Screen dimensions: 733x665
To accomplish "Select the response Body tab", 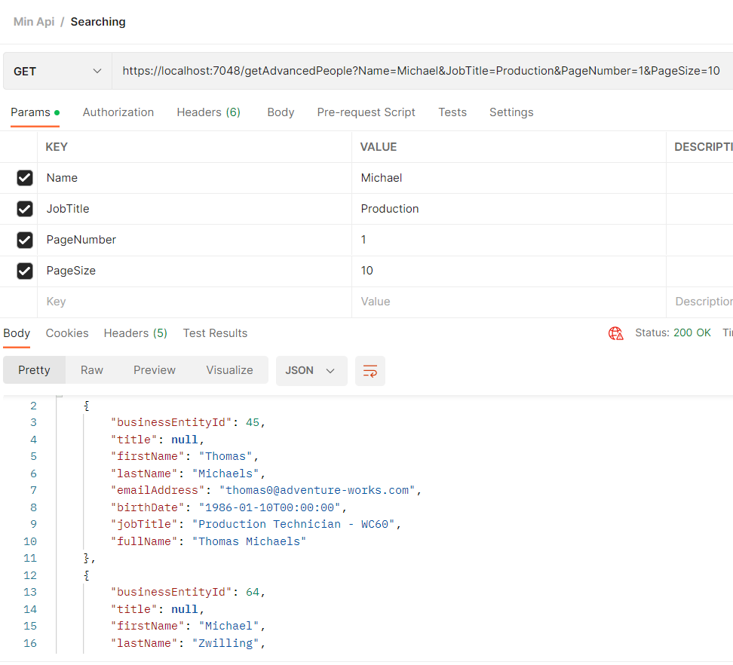I will click(x=17, y=333).
